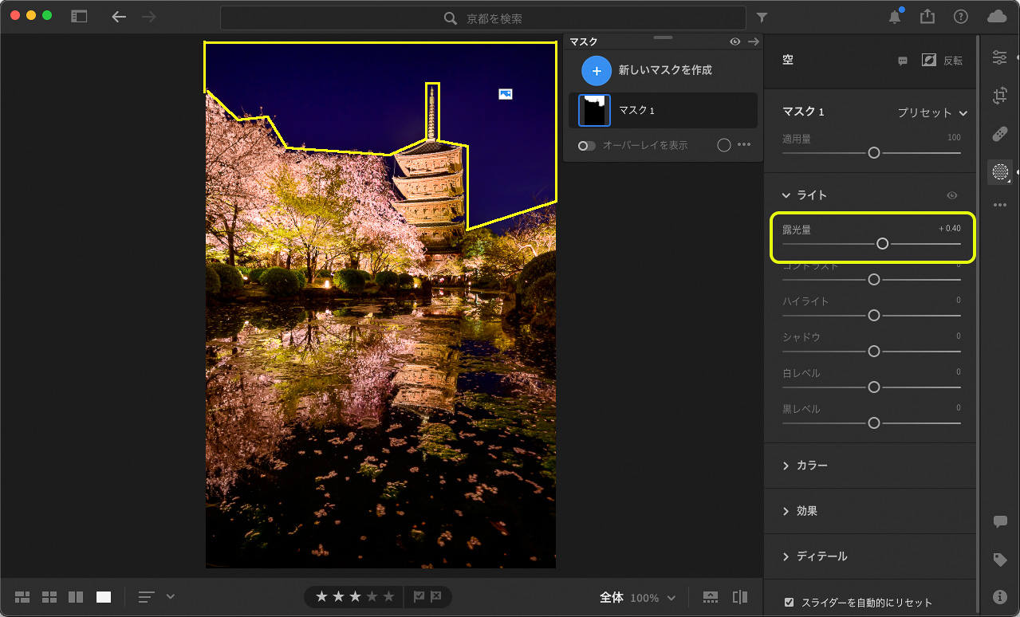The height and width of the screenshot is (617, 1020).
Task: Click the mask comment note icon beside 空
Action: tap(903, 61)
